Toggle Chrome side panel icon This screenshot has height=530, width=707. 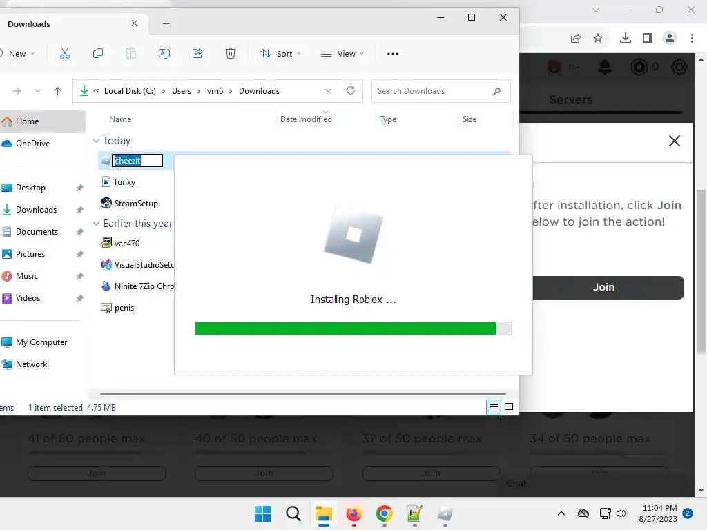click(x=648, y=39)
